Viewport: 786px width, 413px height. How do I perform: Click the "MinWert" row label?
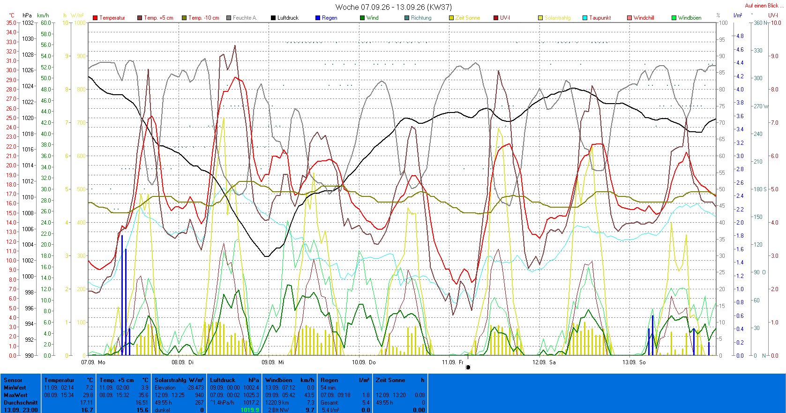pyautogui.click(x=15, y=388)
